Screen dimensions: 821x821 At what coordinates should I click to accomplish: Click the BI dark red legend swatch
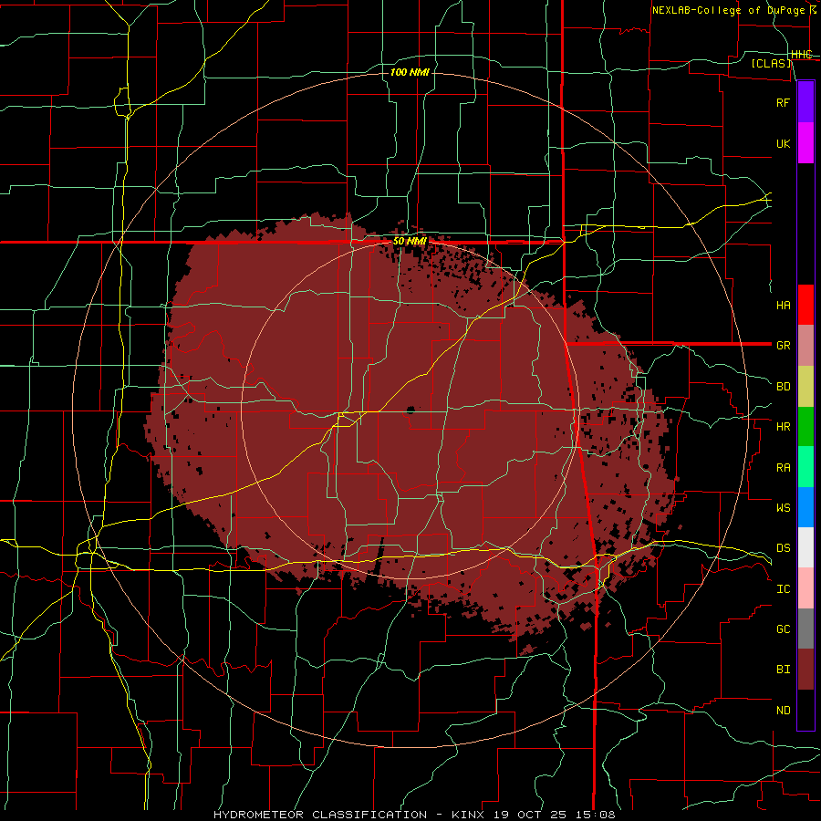click(x=805, y=670)
